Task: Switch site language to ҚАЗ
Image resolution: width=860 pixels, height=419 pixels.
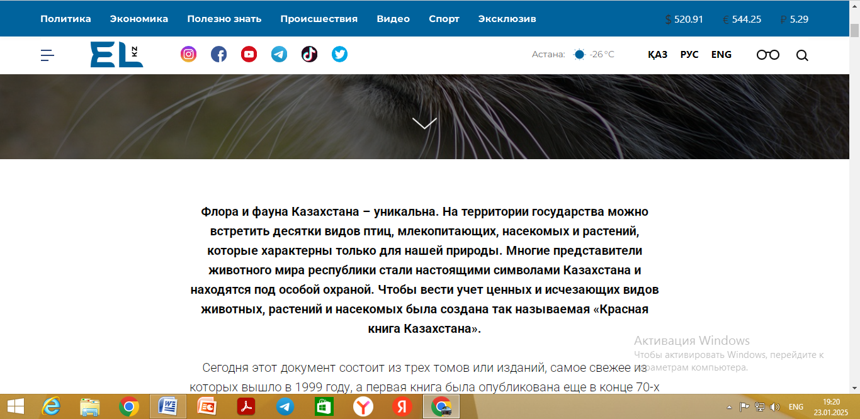Action: pyautogui.click(x=657, y=55)
